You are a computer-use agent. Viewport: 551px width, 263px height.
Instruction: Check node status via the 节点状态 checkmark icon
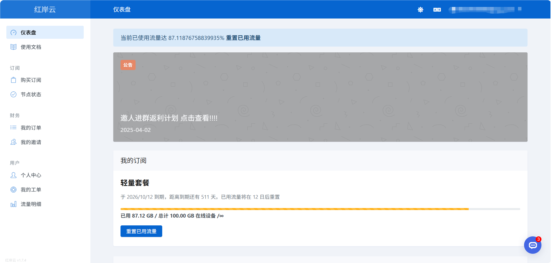coord(13,94)
